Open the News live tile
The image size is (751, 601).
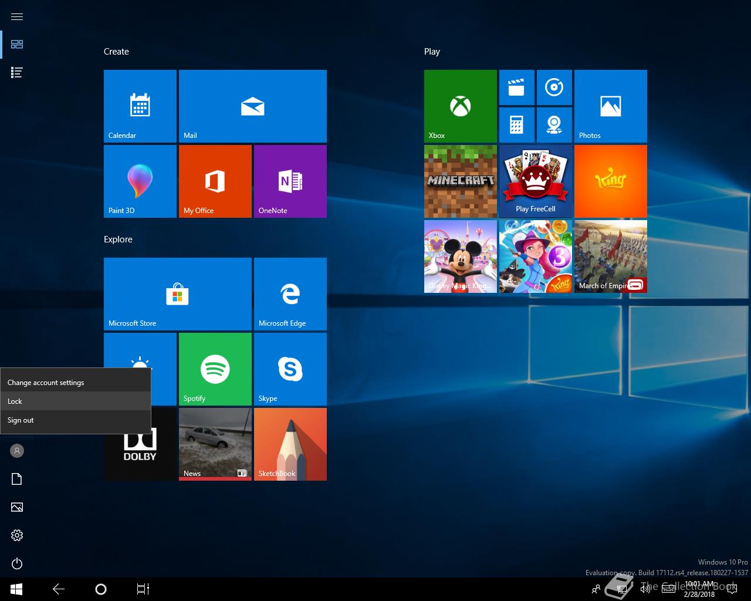coord(215,444)
